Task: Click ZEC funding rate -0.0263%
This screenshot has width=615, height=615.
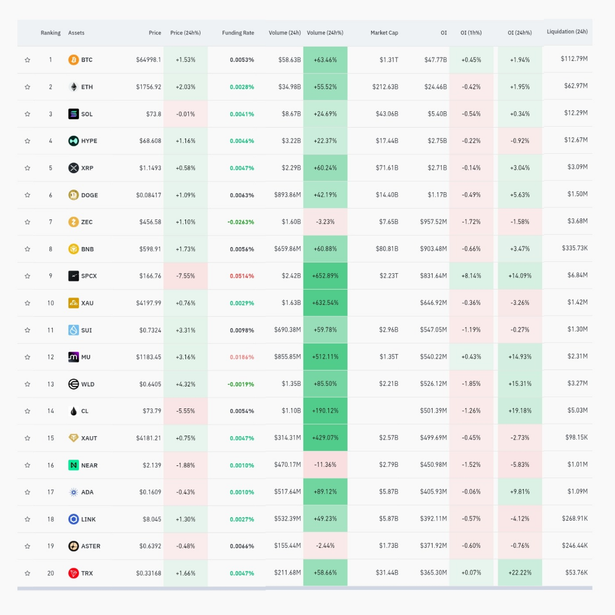Action: 241,222
